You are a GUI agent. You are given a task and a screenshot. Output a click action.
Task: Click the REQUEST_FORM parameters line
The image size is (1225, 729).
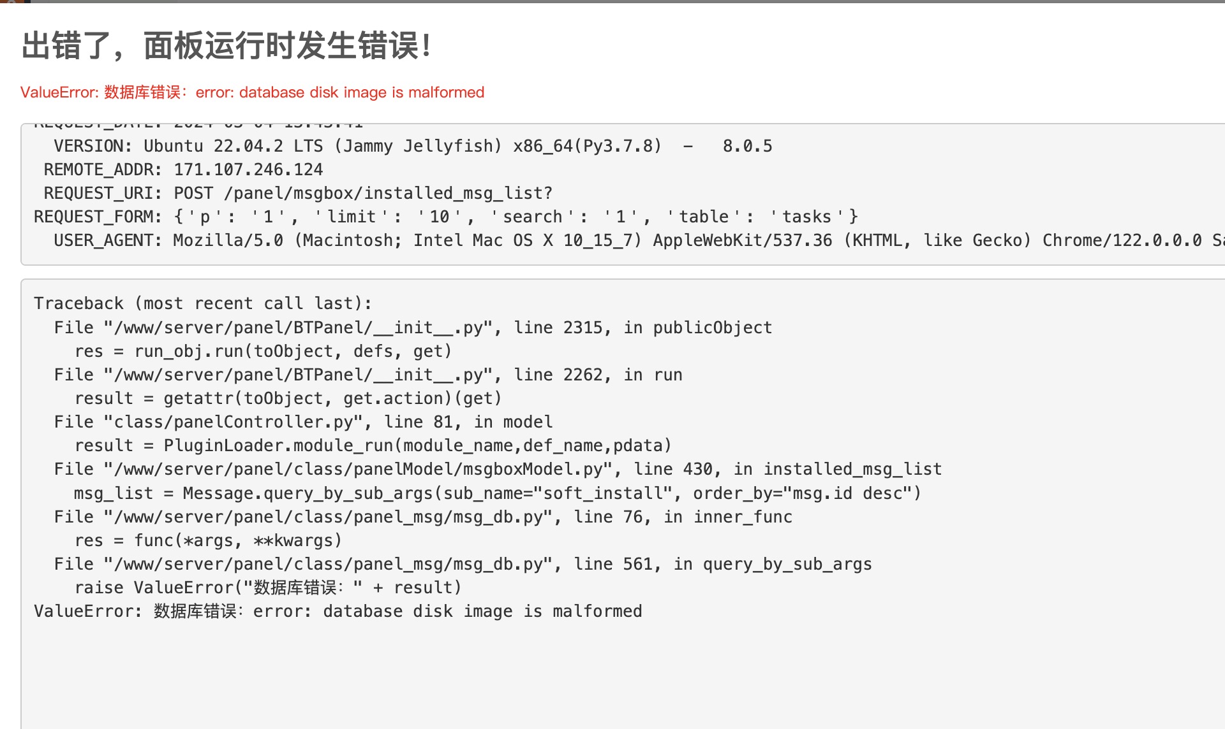(446, 217)
